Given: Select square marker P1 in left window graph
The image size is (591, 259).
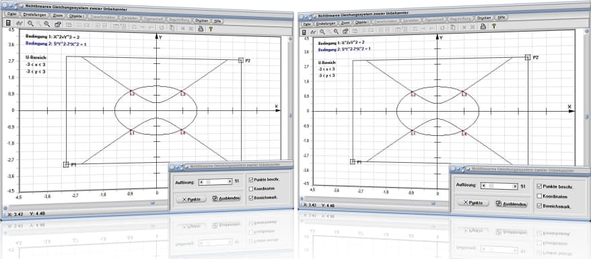Looking at the screenshot, I should 66,164.
